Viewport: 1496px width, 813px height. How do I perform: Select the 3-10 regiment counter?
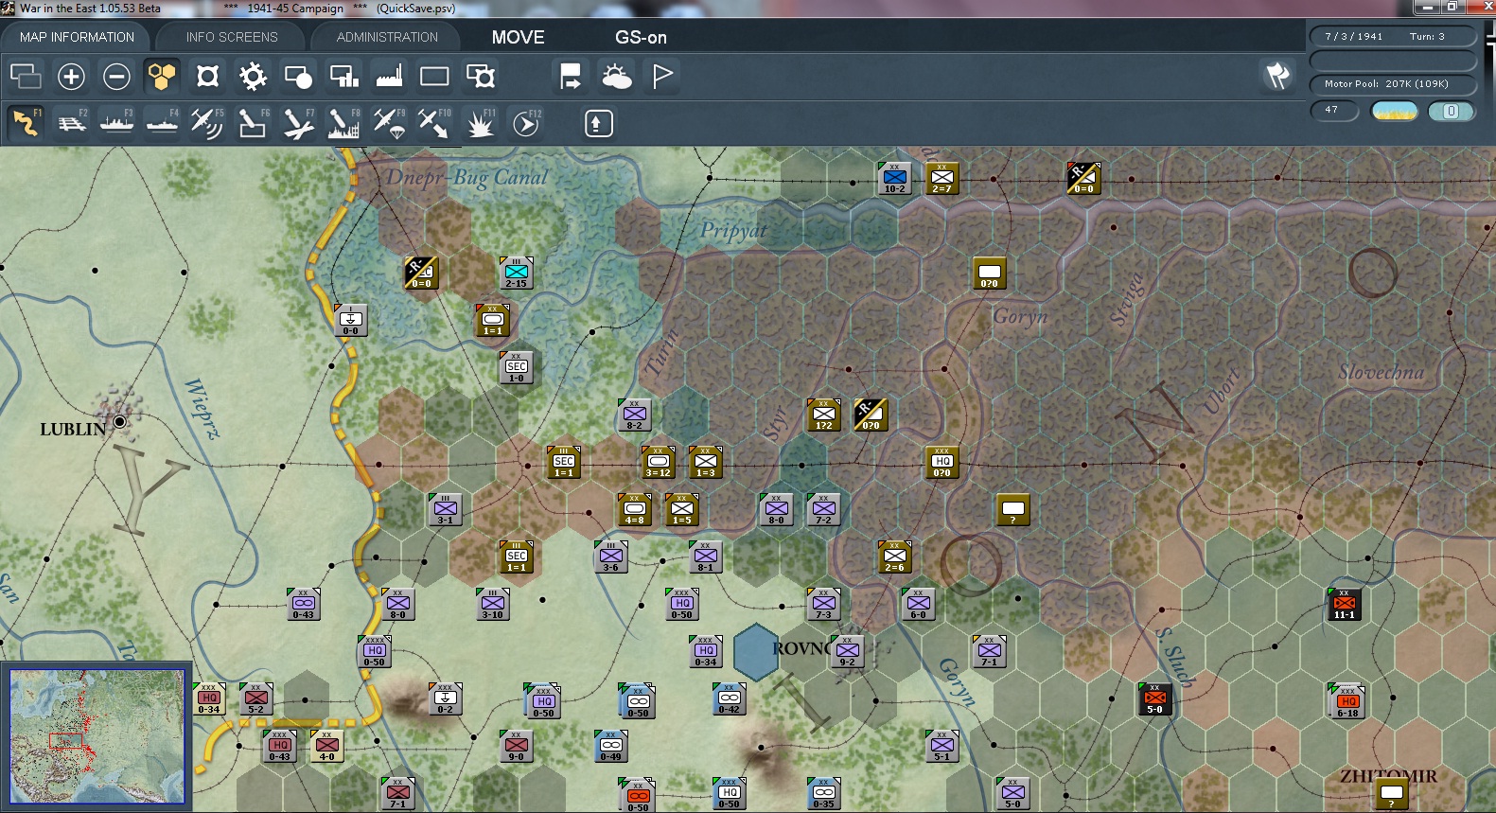(492, 604)
